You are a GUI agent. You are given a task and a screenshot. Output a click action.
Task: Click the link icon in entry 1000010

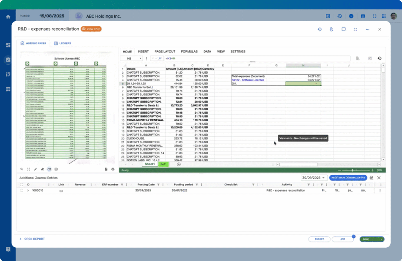61,191
